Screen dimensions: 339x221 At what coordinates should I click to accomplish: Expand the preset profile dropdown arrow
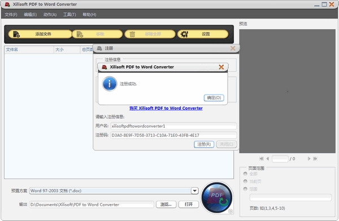coord(194,190)
